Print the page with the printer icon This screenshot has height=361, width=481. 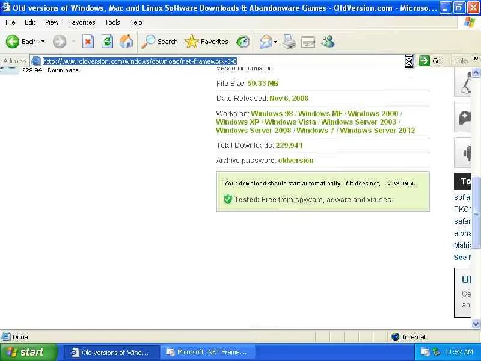coord(289,42)
